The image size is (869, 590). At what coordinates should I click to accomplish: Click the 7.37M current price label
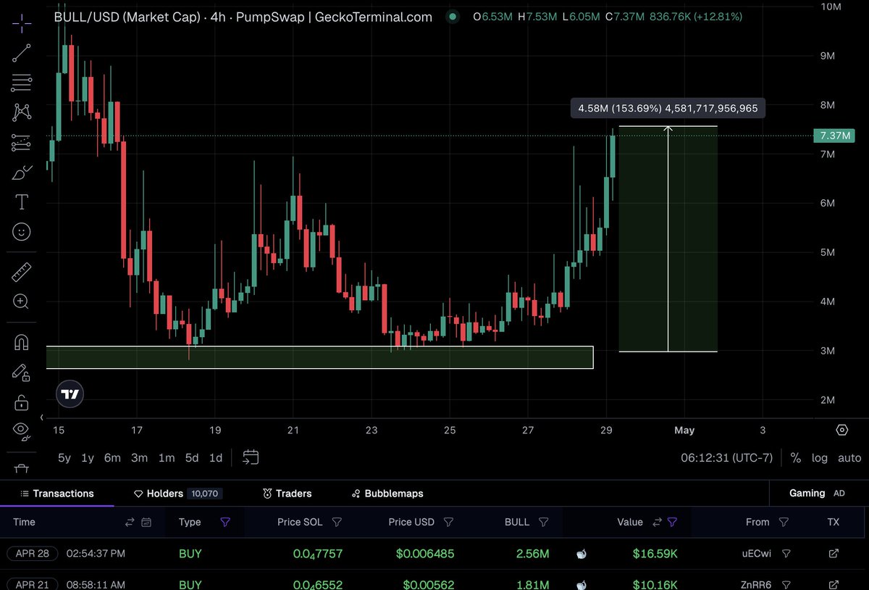coord(835,136)
